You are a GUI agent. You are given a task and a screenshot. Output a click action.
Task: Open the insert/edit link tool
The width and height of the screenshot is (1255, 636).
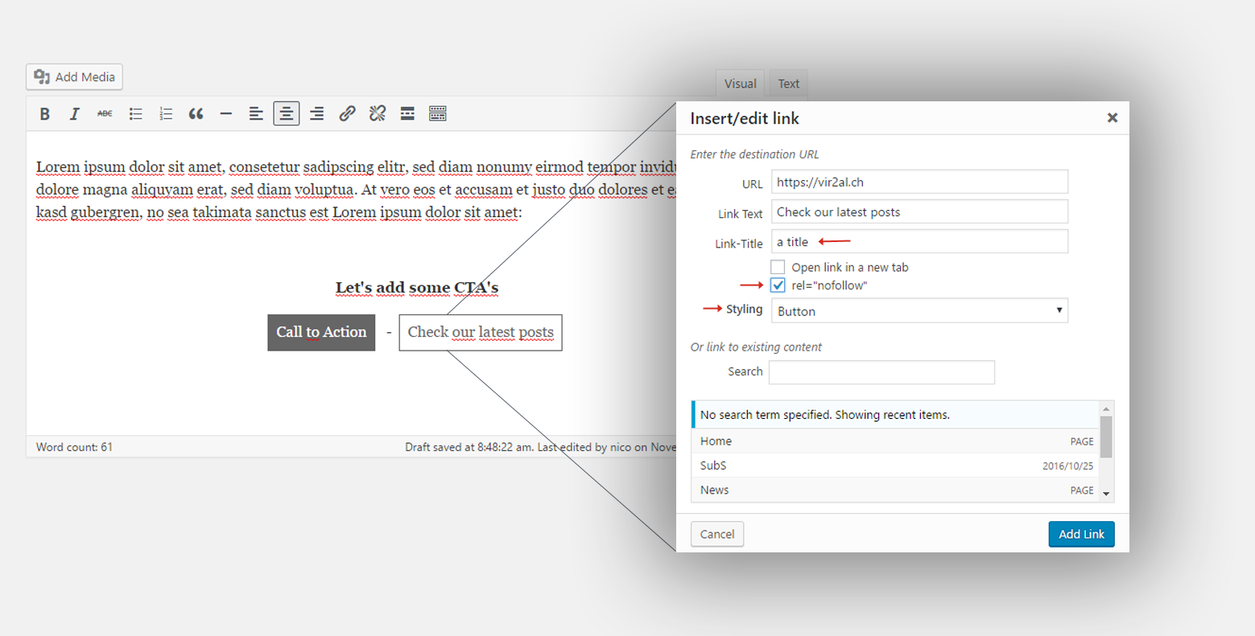tap(347, 114)
